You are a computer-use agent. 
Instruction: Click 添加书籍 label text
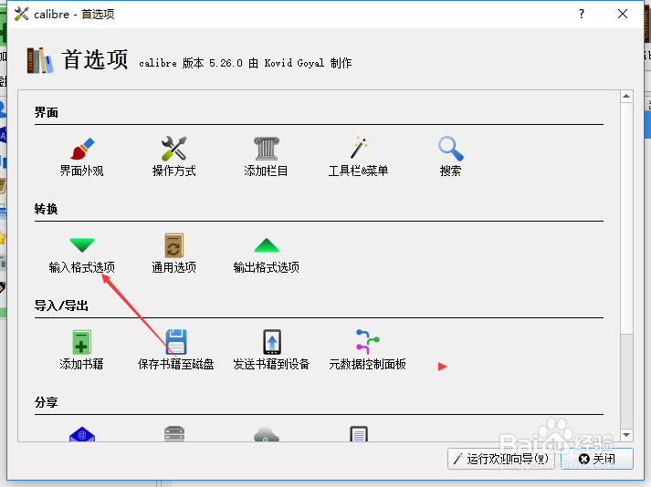82,364
